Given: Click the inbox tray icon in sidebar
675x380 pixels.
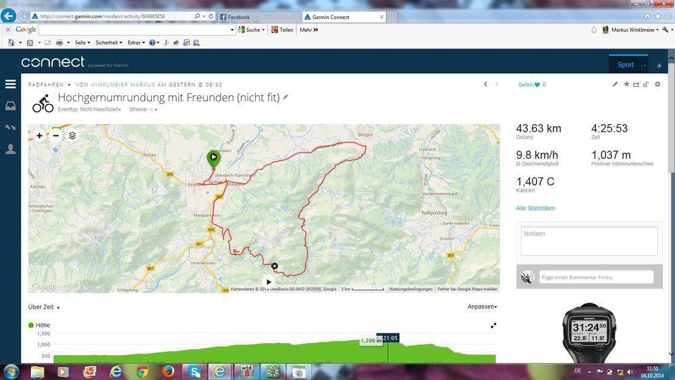Looking at the screenshot, I should coord(10,106).
